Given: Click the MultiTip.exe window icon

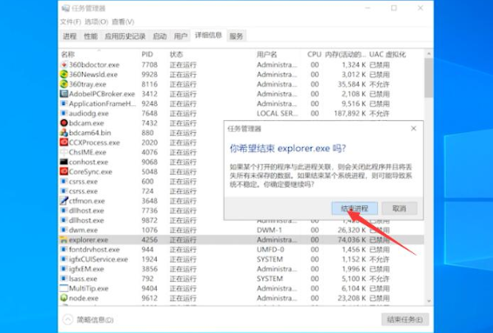Looking at the screenshot, I should (x=64, y=289).
